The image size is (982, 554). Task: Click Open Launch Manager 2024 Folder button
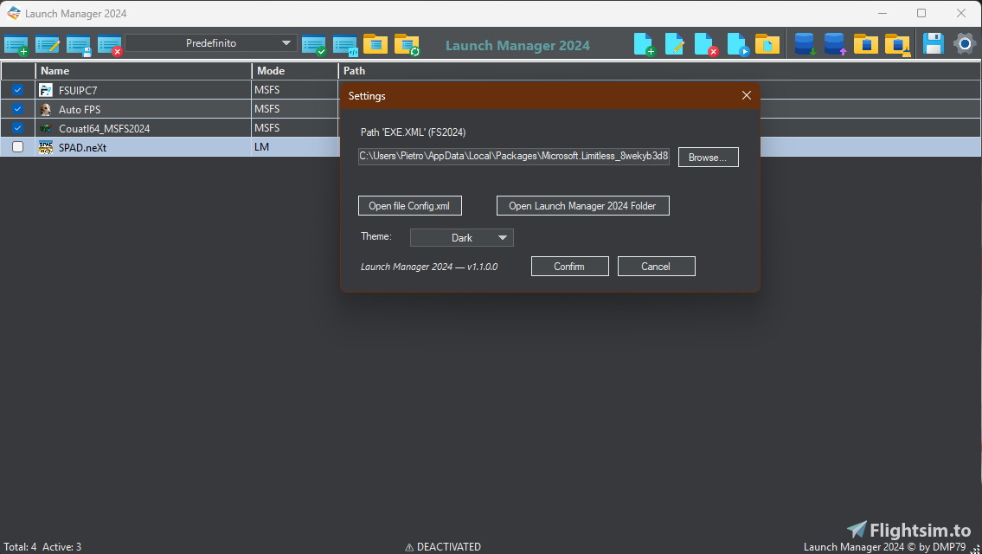click(x=582, y=205)
